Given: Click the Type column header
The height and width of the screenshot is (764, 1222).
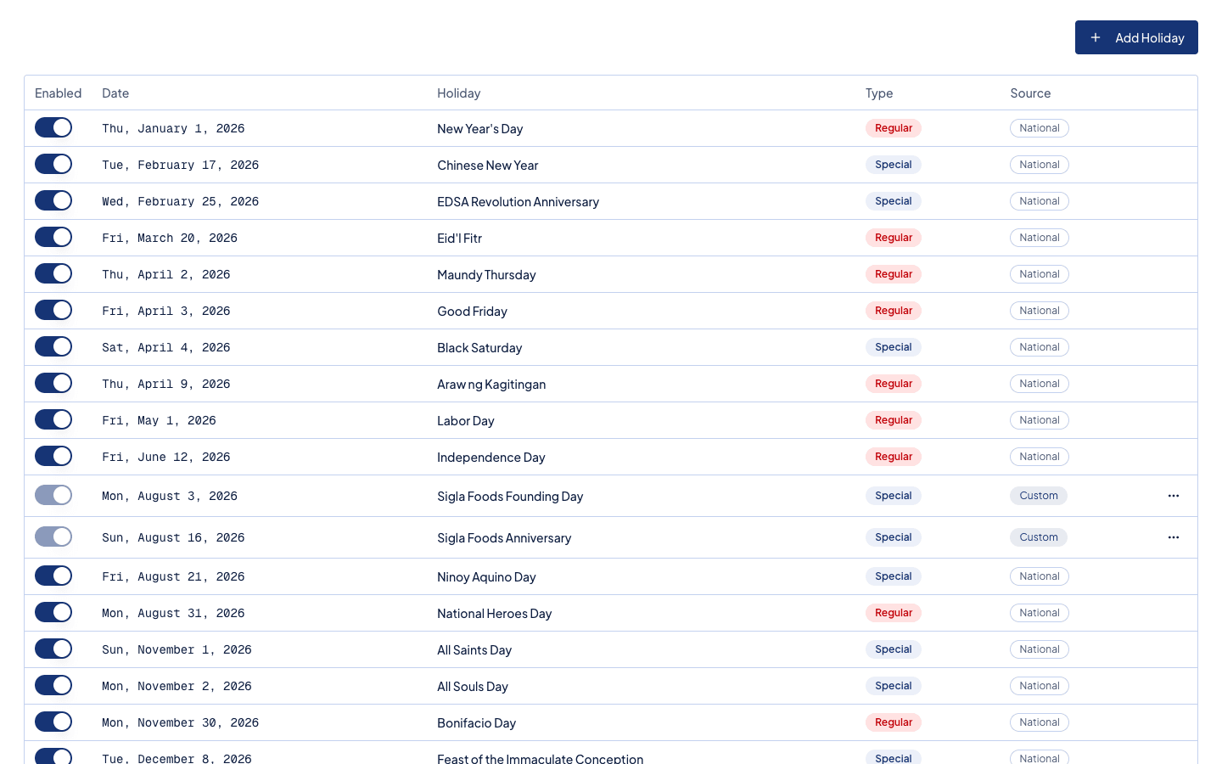Looking at the screenshot, I should coord(879,93).
